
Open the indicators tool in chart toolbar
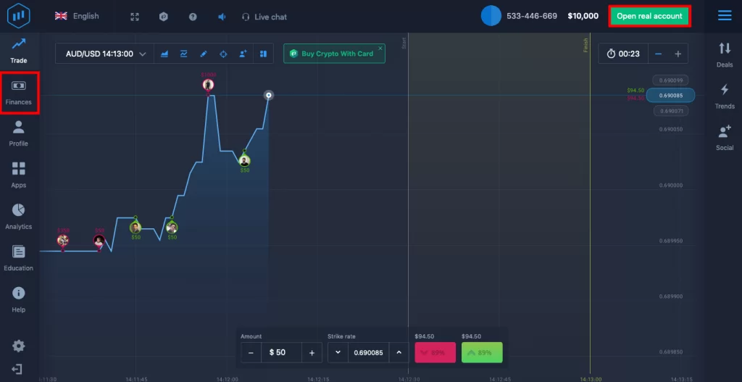coord(184,54)
